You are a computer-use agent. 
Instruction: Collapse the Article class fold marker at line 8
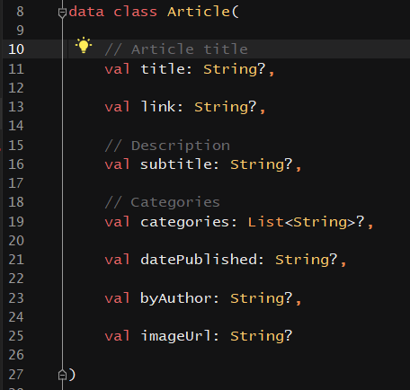click(x=62, y=13)
